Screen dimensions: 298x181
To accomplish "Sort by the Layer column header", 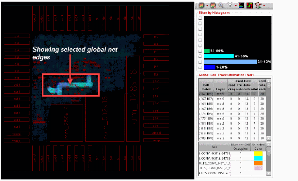I will pos(220,89).
